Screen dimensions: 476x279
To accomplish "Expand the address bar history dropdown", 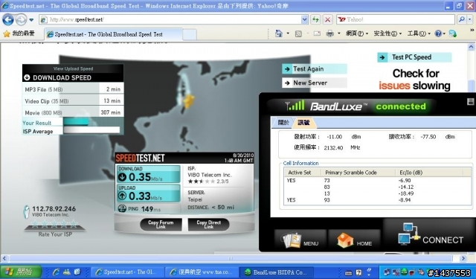I will [305, 20].
